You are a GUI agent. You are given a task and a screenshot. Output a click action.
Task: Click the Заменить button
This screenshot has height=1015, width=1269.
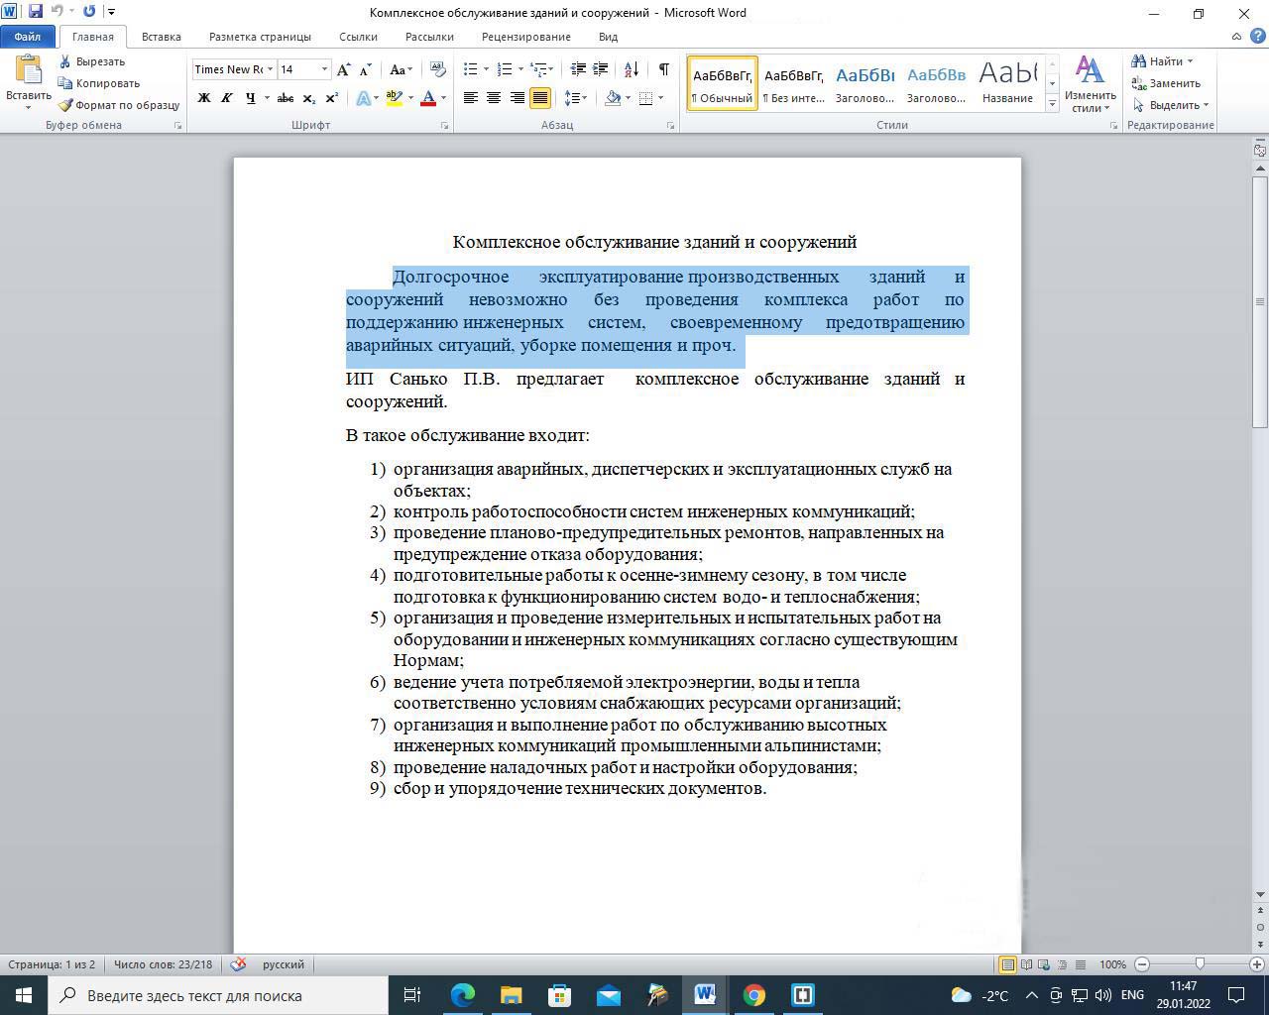pyautogui.click(x=1167, y=83)
